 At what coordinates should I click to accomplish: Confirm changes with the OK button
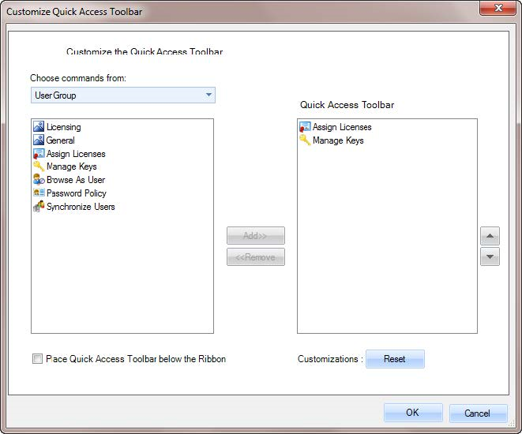pyautogui.click(x=413, y=413)
